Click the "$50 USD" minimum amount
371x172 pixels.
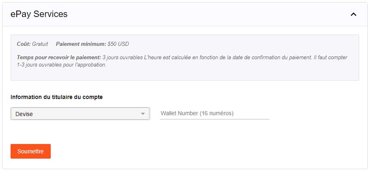tap(118, 44)
